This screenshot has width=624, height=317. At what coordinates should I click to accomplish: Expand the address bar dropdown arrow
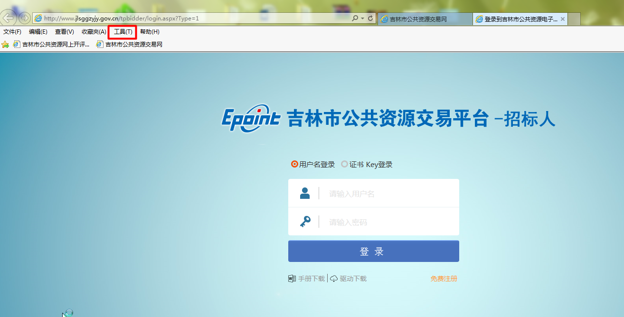[362, 19]
